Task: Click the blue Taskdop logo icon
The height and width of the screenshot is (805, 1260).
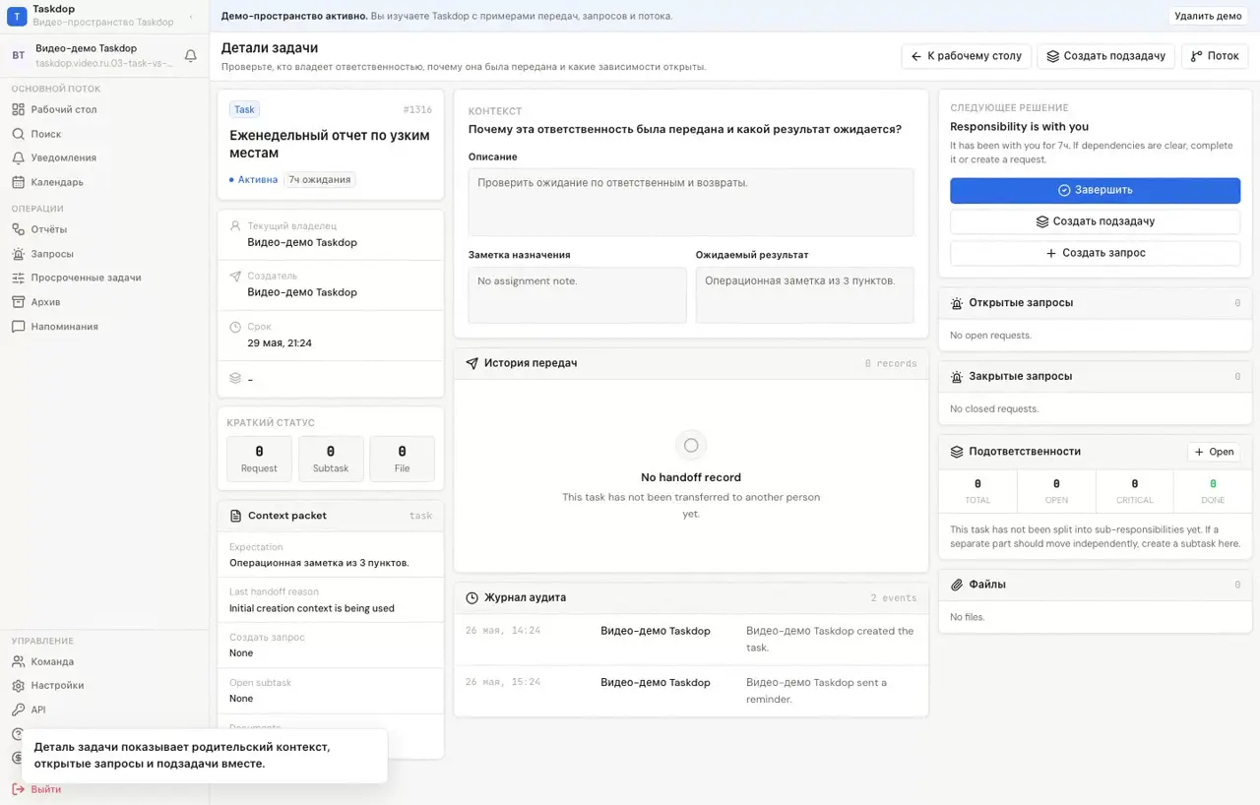Action: pyautogui.click(x=17, y=16)
